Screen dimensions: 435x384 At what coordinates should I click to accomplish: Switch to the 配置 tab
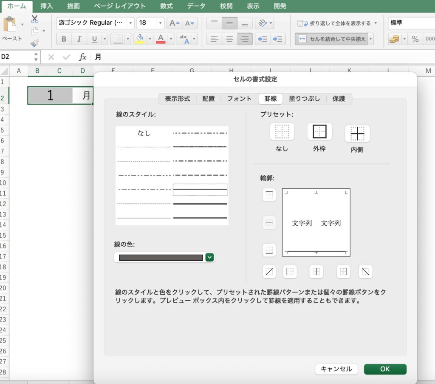pos(208,99)
